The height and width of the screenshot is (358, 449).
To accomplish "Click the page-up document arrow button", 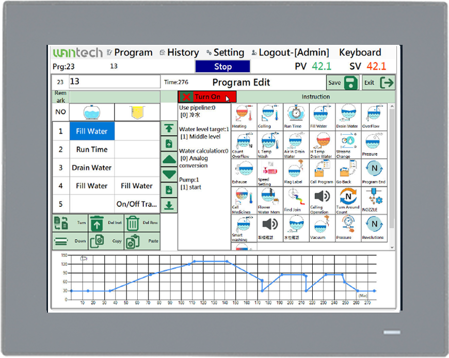I will [169, 143].
